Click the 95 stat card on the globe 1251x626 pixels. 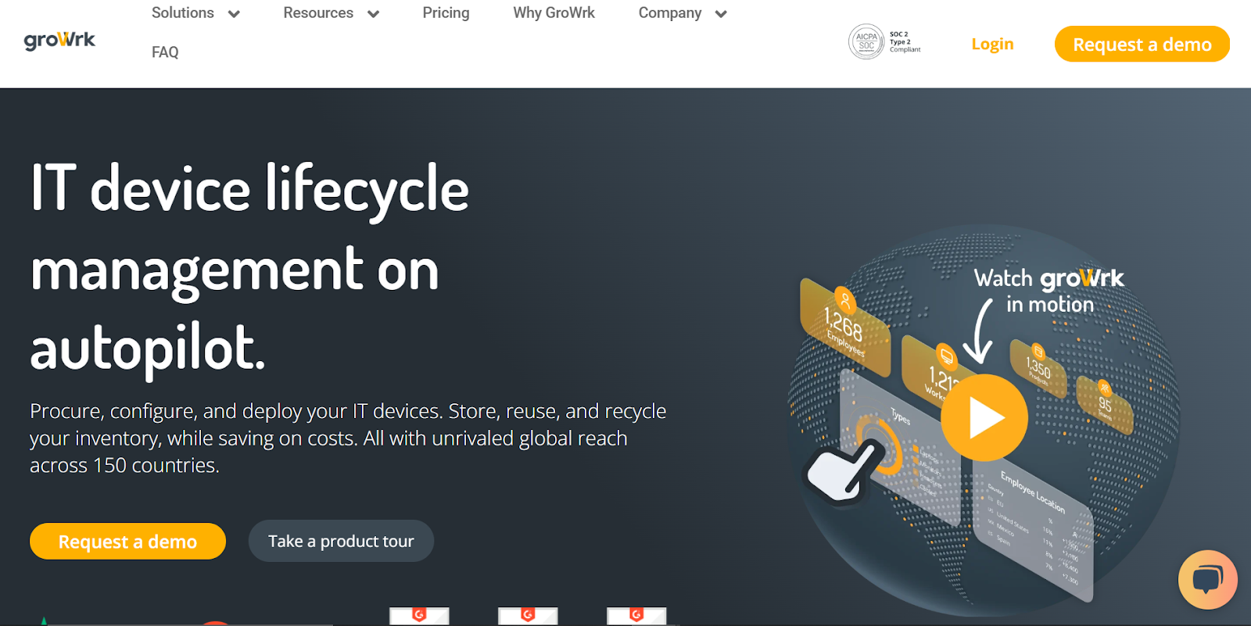point(1104,403)
